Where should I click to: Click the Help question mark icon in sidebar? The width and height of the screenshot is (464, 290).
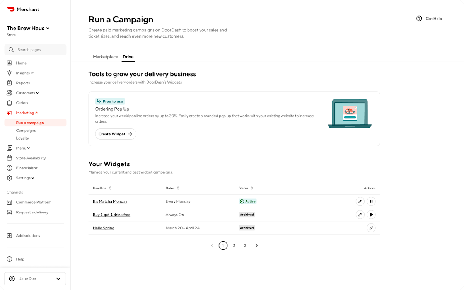click(9, 259)
